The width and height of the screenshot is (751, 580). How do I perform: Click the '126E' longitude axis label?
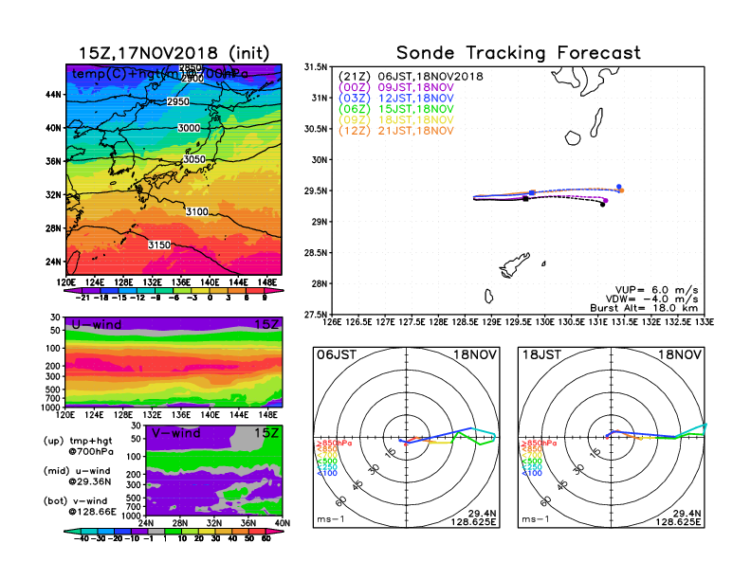pyautogui.click(x=332, y=322)
